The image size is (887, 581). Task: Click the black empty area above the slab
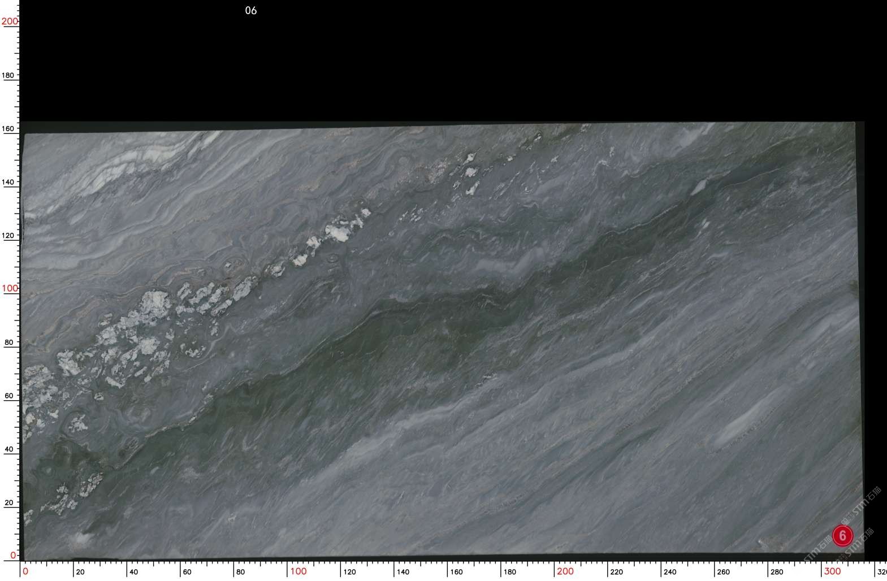(x=452, y=62)
